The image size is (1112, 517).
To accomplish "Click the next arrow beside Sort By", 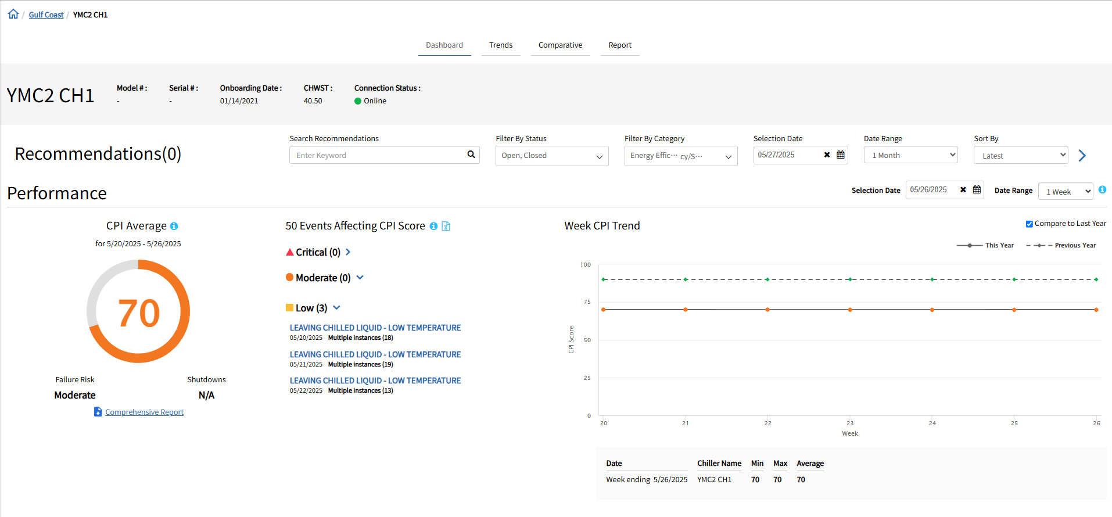I will [1082, 155].
